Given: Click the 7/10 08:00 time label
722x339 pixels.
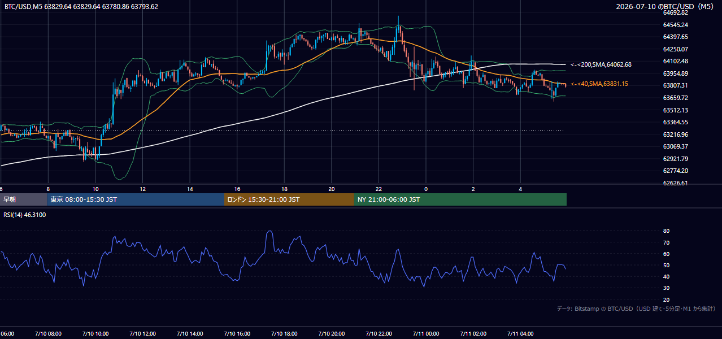Looking at the screenshot, I should 48,333.
